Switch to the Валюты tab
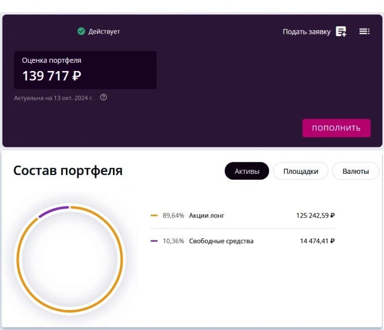Image resolution: width=384 pixels, height=330 pixels. click(x=356, y=171)
